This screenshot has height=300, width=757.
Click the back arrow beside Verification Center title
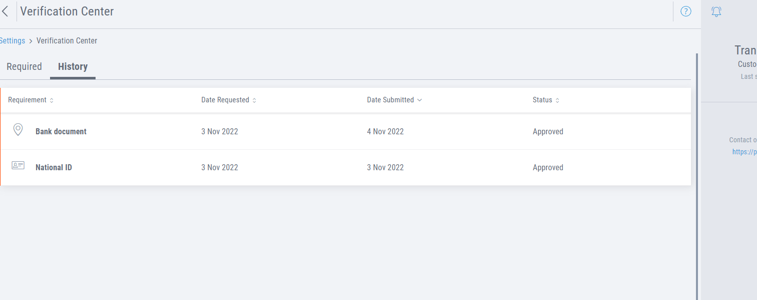pos(6,11)
